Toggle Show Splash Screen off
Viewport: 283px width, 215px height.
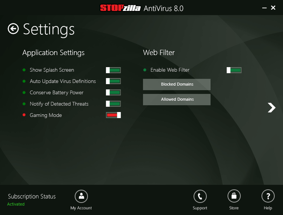[x=113, y=70]
